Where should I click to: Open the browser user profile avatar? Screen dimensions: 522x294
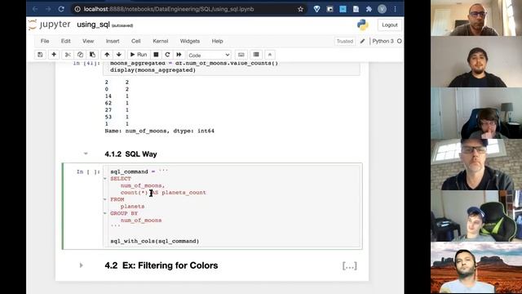point(382,9)
